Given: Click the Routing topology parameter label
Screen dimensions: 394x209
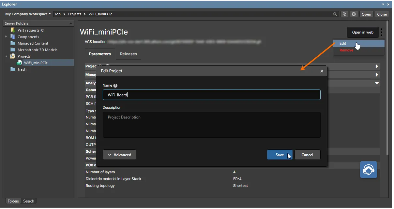Looking at the screenshot, I should point(100,186).
